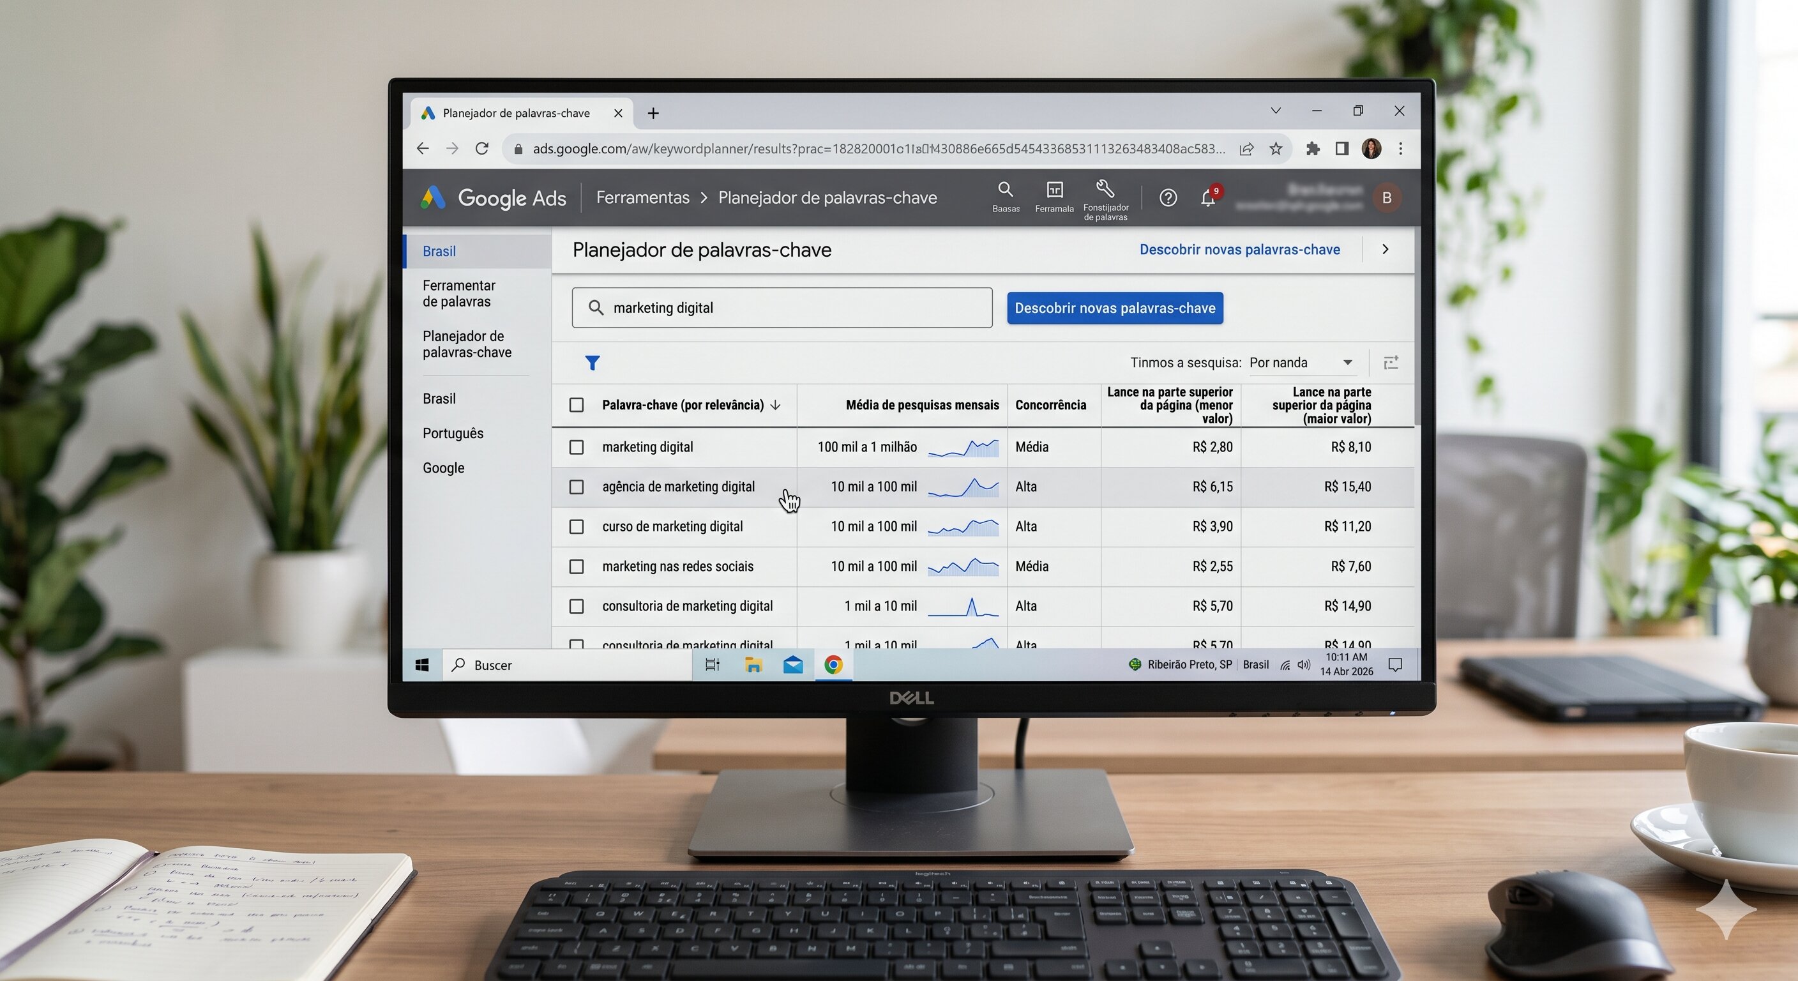Open column settings icon beside sort dropdown
The height and width of the screenshot is (981, 1798).
1391,362
